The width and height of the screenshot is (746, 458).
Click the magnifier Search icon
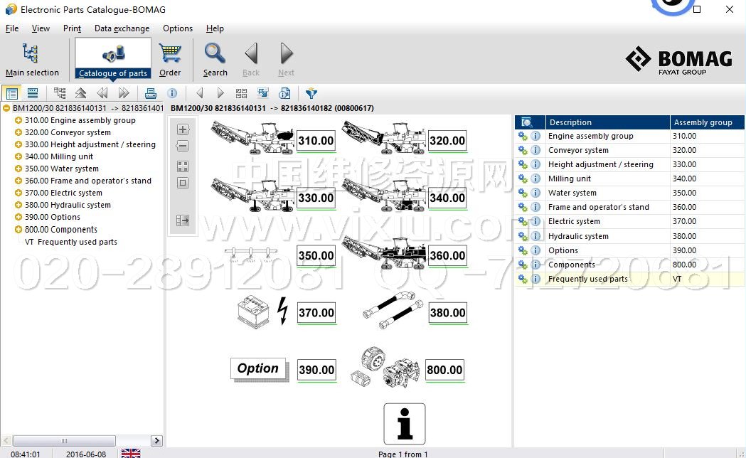(215, 54)
